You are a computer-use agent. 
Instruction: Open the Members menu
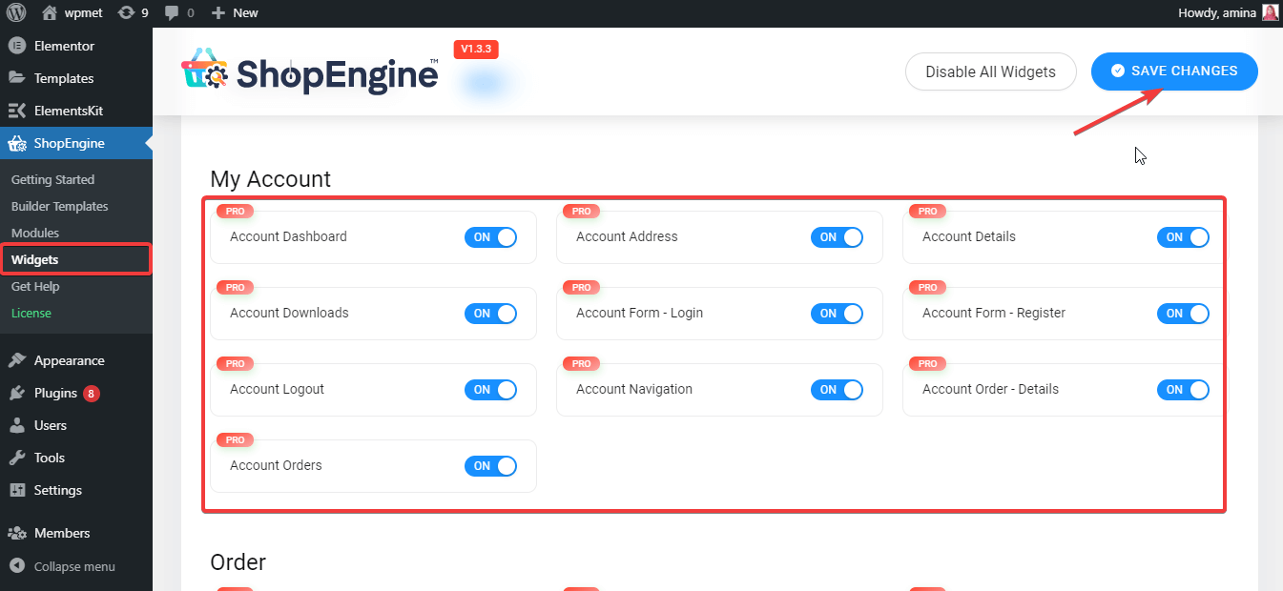76,533
